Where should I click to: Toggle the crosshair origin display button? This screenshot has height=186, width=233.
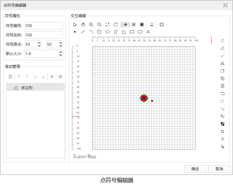[x=126, y=24]
